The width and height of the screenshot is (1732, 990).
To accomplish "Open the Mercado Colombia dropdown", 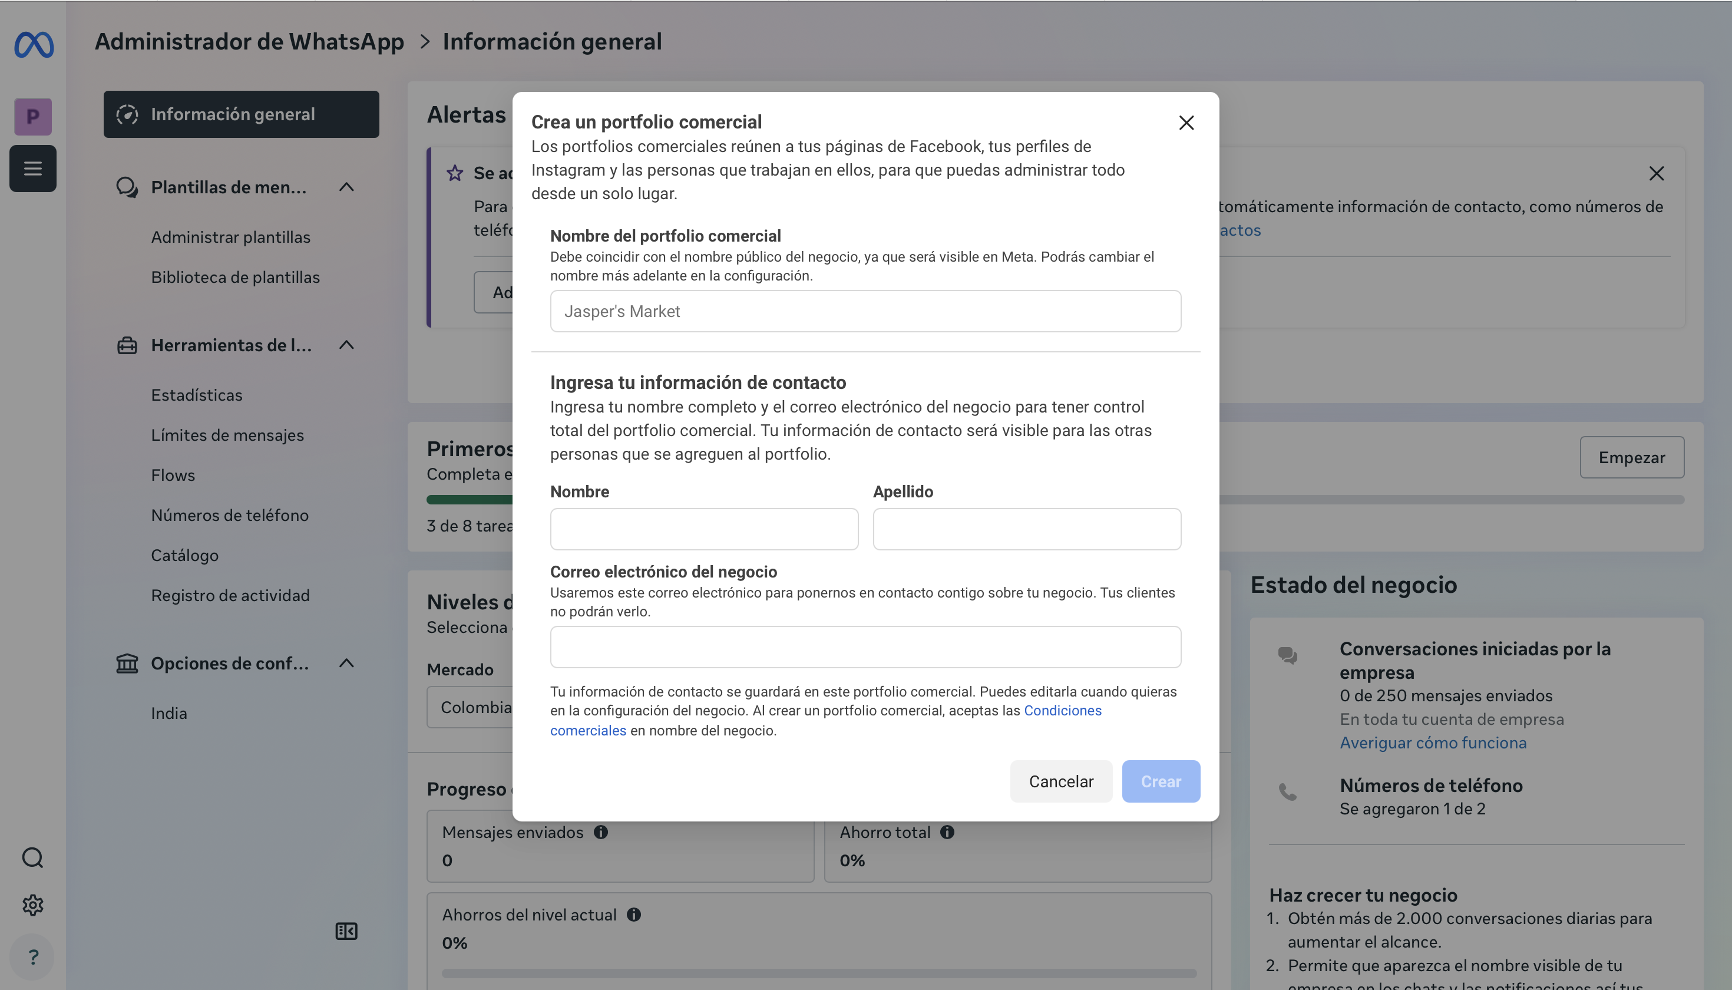I will coord(470,707).
